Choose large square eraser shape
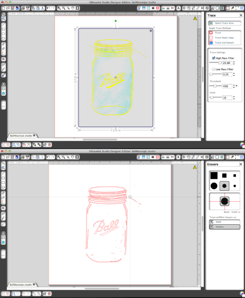This screenshot has height=298, width=245. coord(214,175)
